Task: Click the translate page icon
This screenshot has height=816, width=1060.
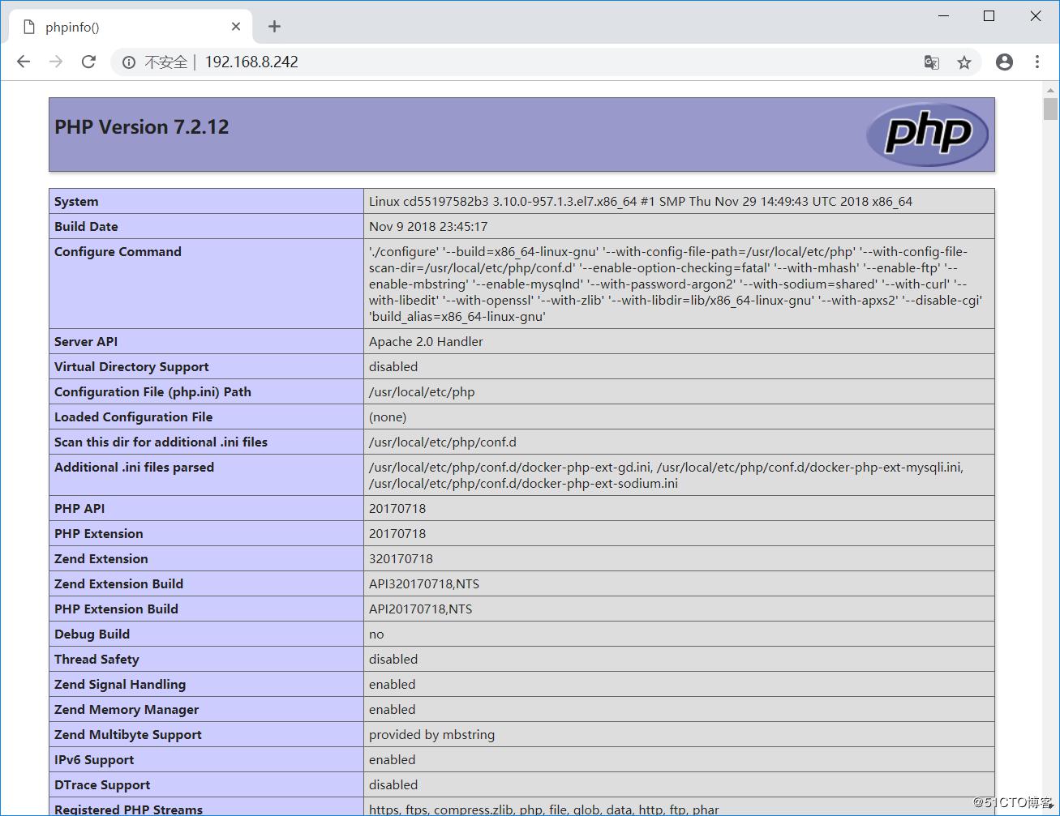Action: (932, 62)
